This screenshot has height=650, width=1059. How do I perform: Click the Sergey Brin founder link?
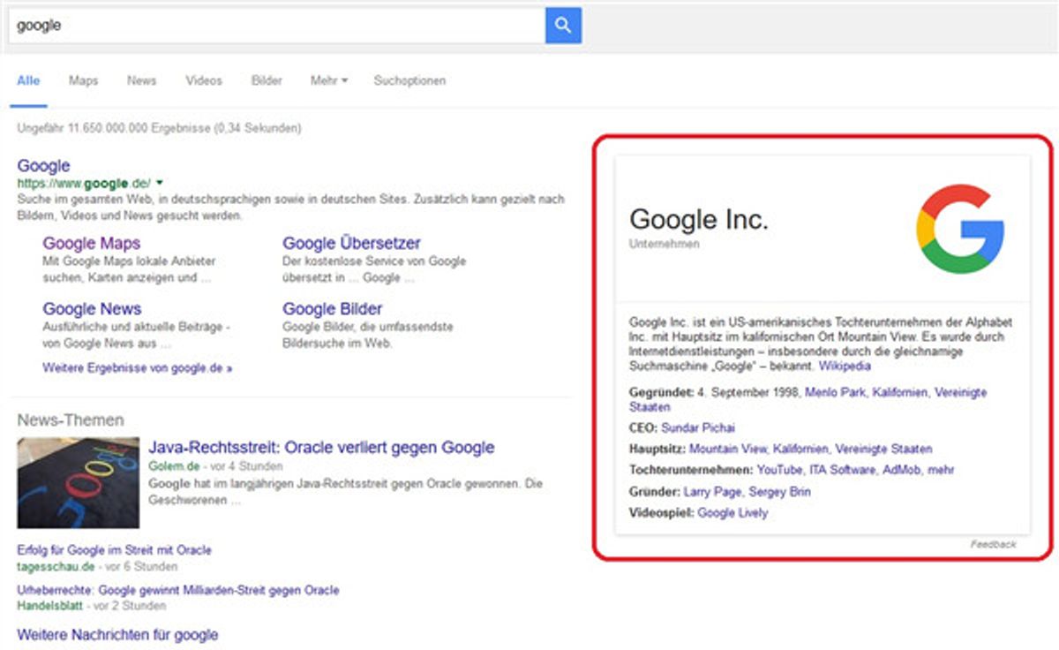pyautogui.click(x=779, y=492)
